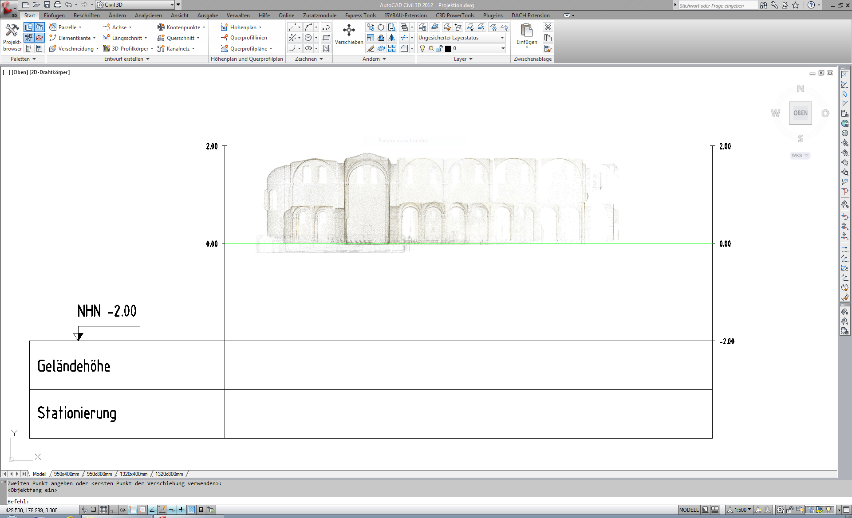The width and height of the screenshot is (852, 518).
Task: Select the line drawing tool
Action: coord(292,27)
